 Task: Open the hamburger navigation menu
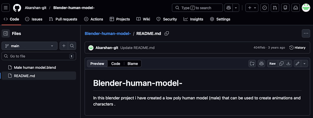click(x=5, y=8)
